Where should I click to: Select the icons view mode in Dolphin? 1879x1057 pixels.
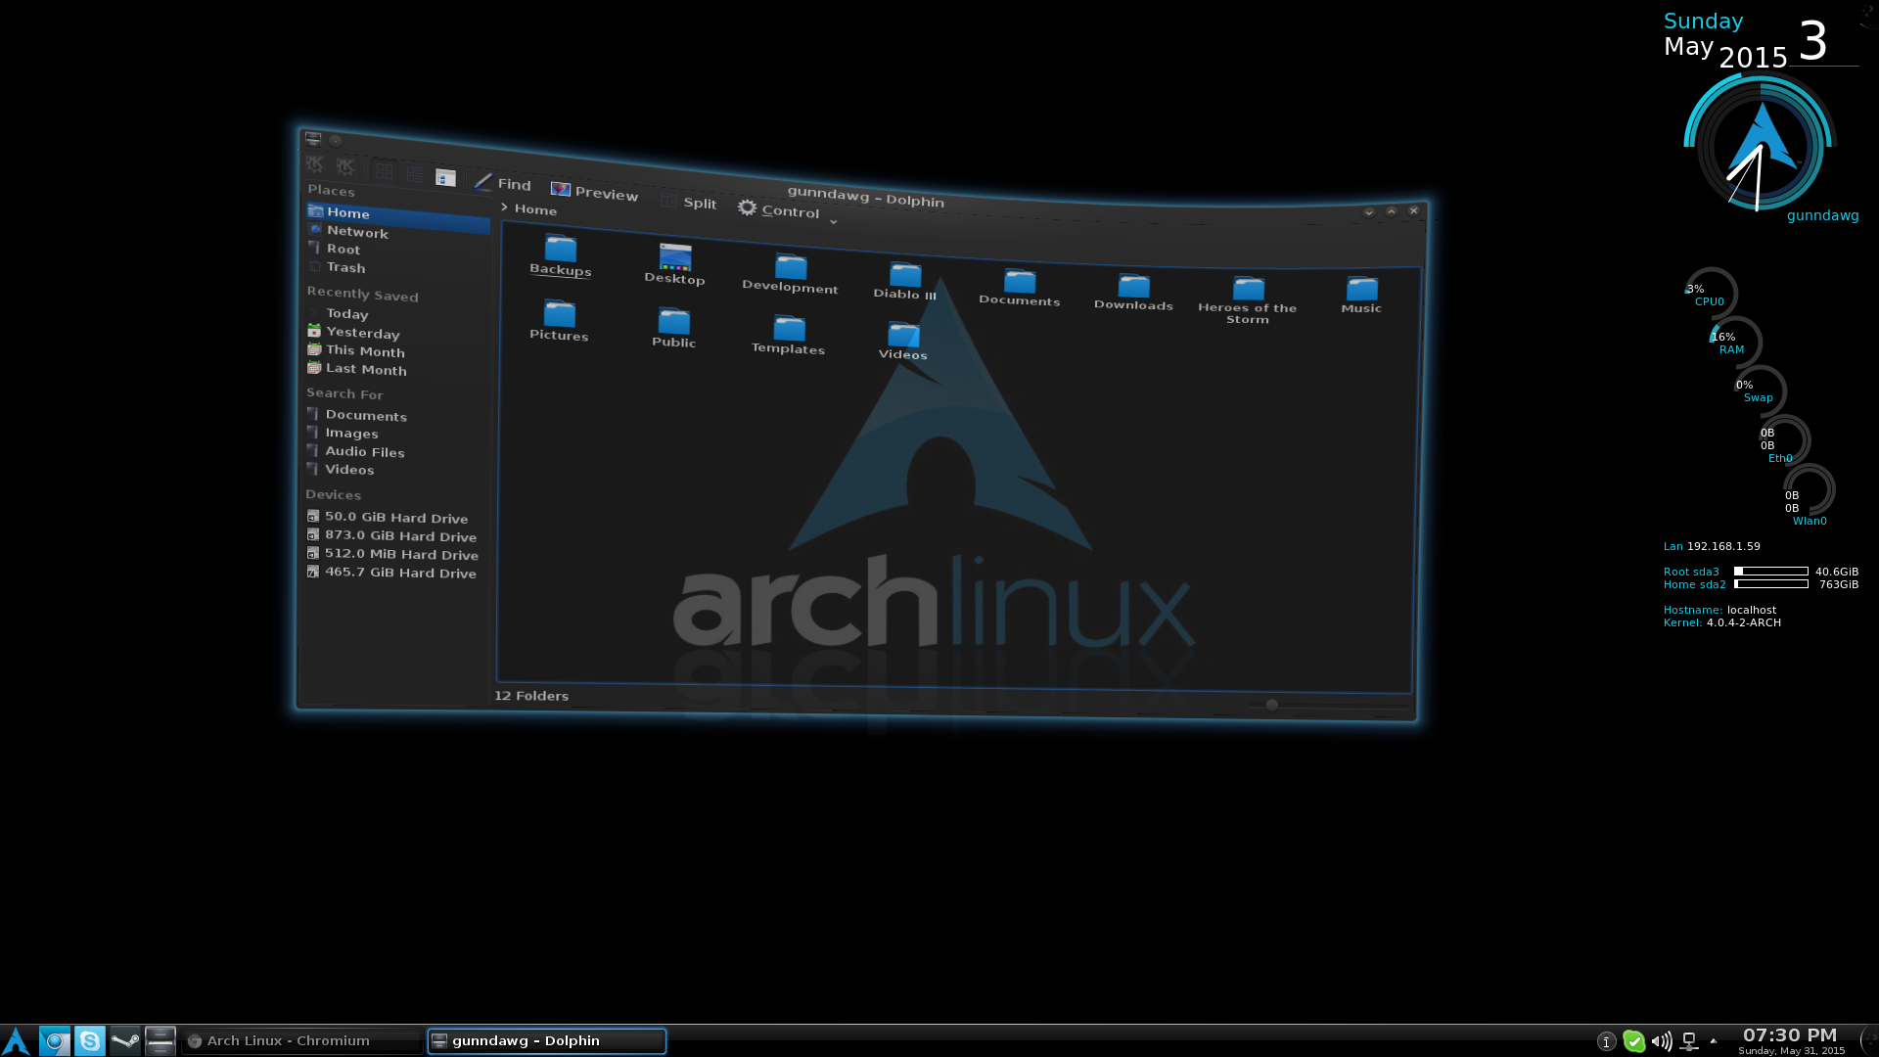click(385, 171)
